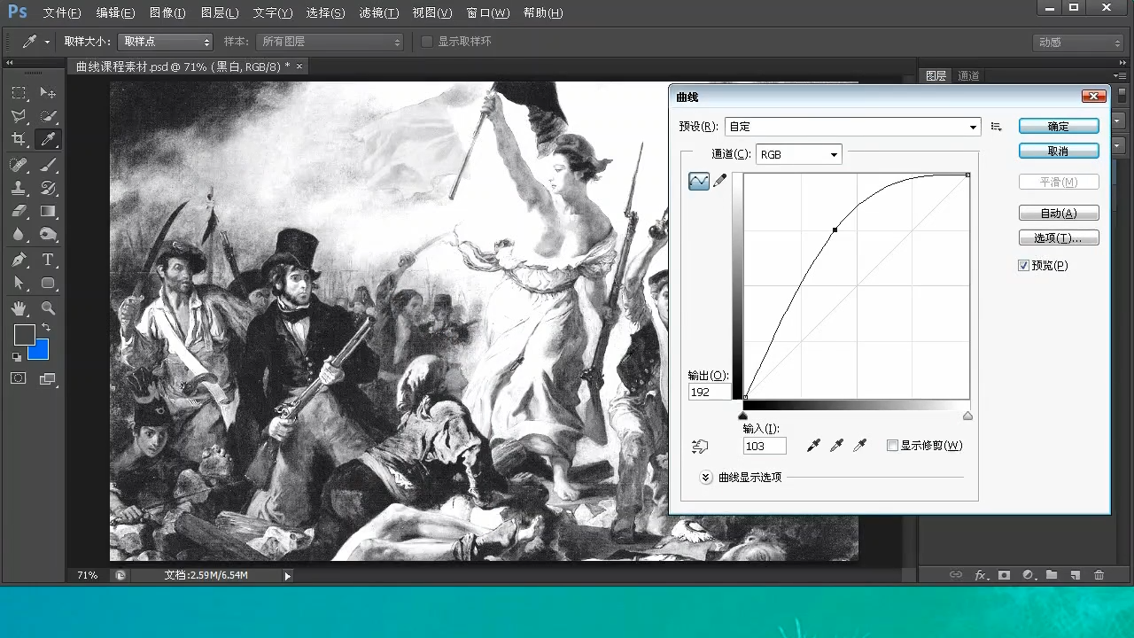Click the 自动 Auto button

1059,214
